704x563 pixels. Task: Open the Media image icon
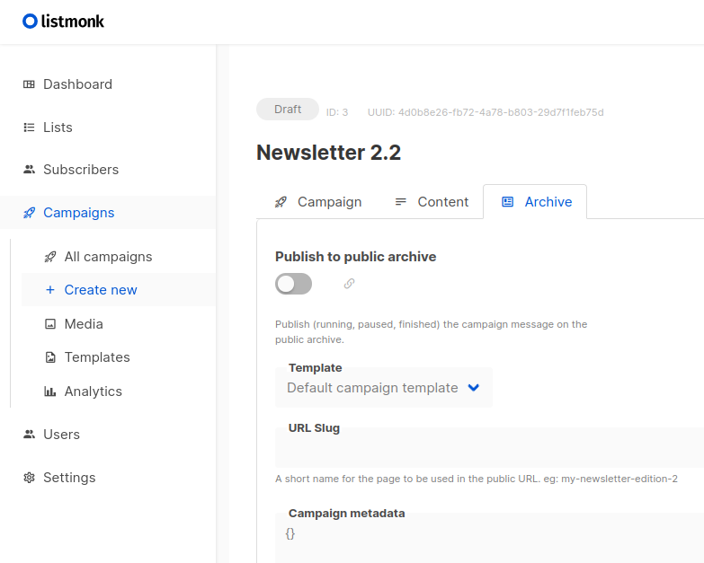pyautogui.click(x=50, y=323)
